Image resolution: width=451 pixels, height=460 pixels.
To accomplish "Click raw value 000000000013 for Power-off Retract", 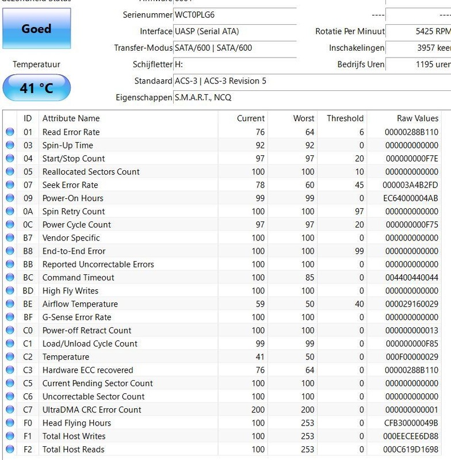I will [x=412, y=330].
